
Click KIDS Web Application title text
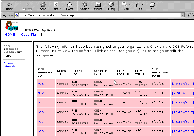[x=42, y=30]
